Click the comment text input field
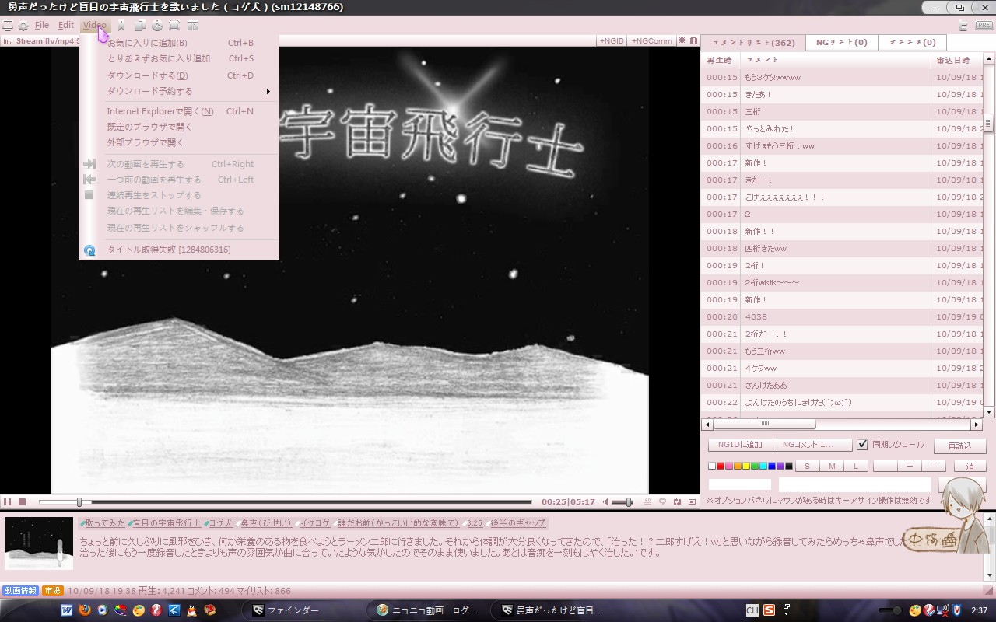996x622 pixels. pyautogui.click(x=854, y=485)
